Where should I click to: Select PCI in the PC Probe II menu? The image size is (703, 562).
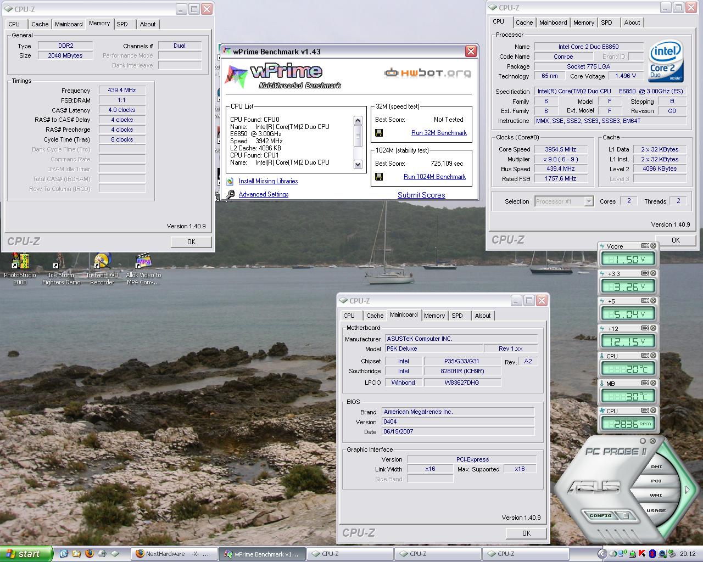click(x=656, y=481)
